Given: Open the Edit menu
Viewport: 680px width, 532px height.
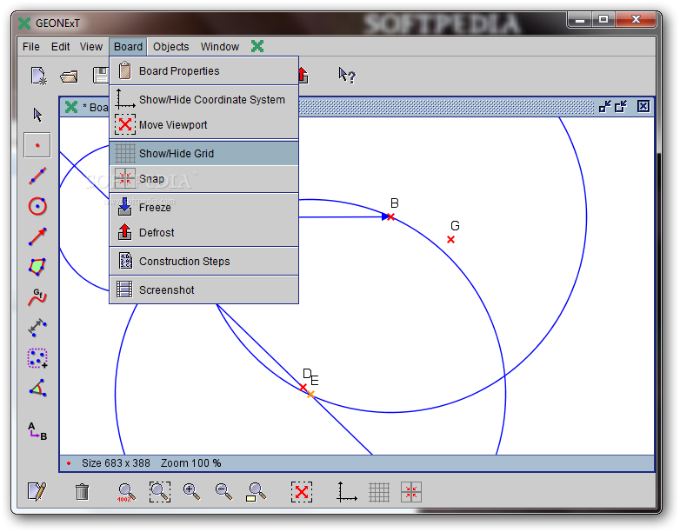Looking at the screenshot, I should click(x=60, y=46).
